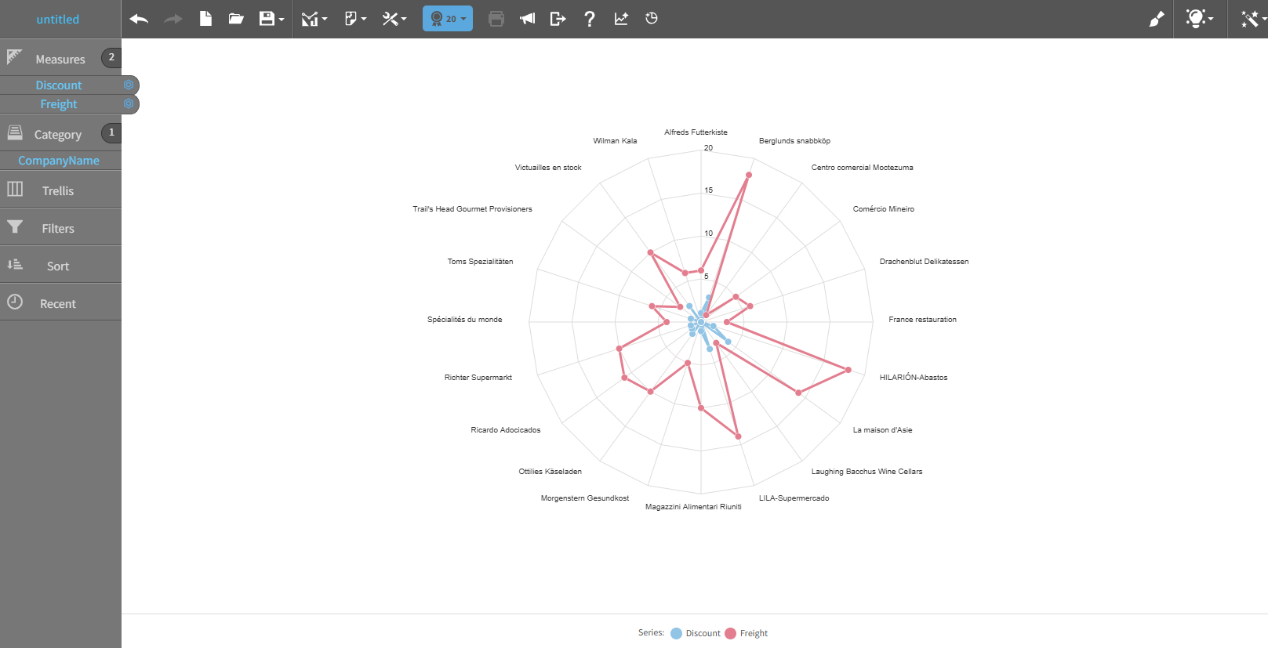Open the tools wrench icon menu
The height and width of the screenshot is (648, 1268).
pos(390,19)
